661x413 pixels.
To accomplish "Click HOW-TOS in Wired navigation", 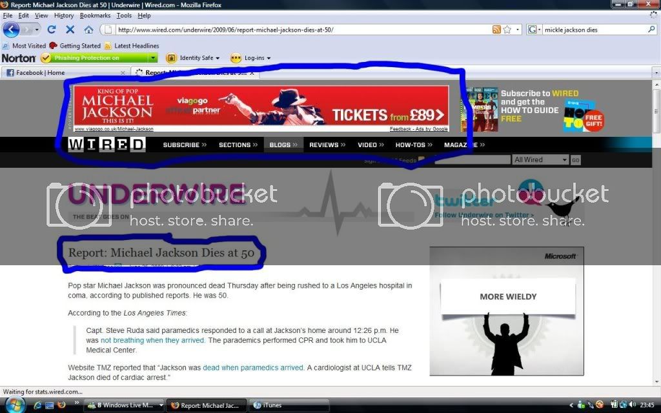I will 414,145.
